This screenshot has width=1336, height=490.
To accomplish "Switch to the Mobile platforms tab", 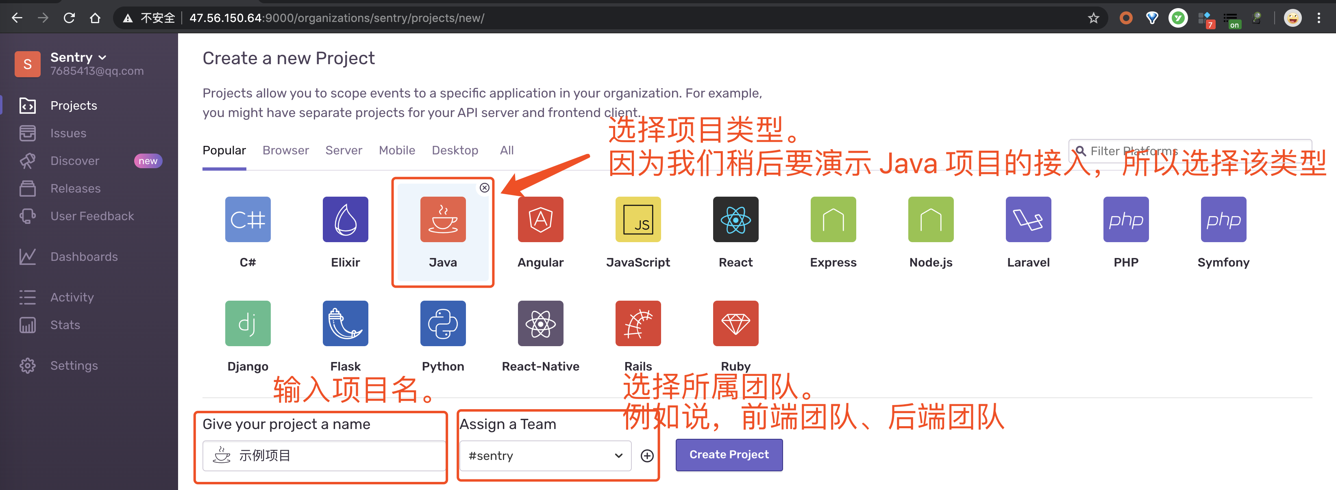I will (x=397, y=150).
